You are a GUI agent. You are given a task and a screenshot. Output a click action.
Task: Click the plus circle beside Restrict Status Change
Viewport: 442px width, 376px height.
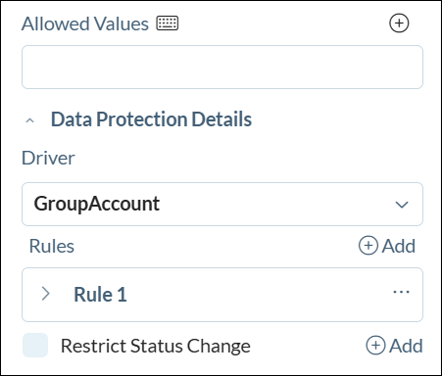point(375,346)
